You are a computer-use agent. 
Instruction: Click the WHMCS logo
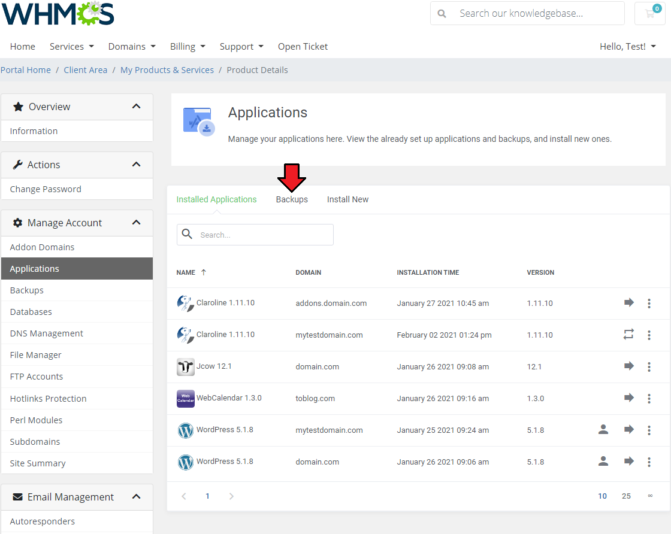pyautogui.click(x=58, y=13)
